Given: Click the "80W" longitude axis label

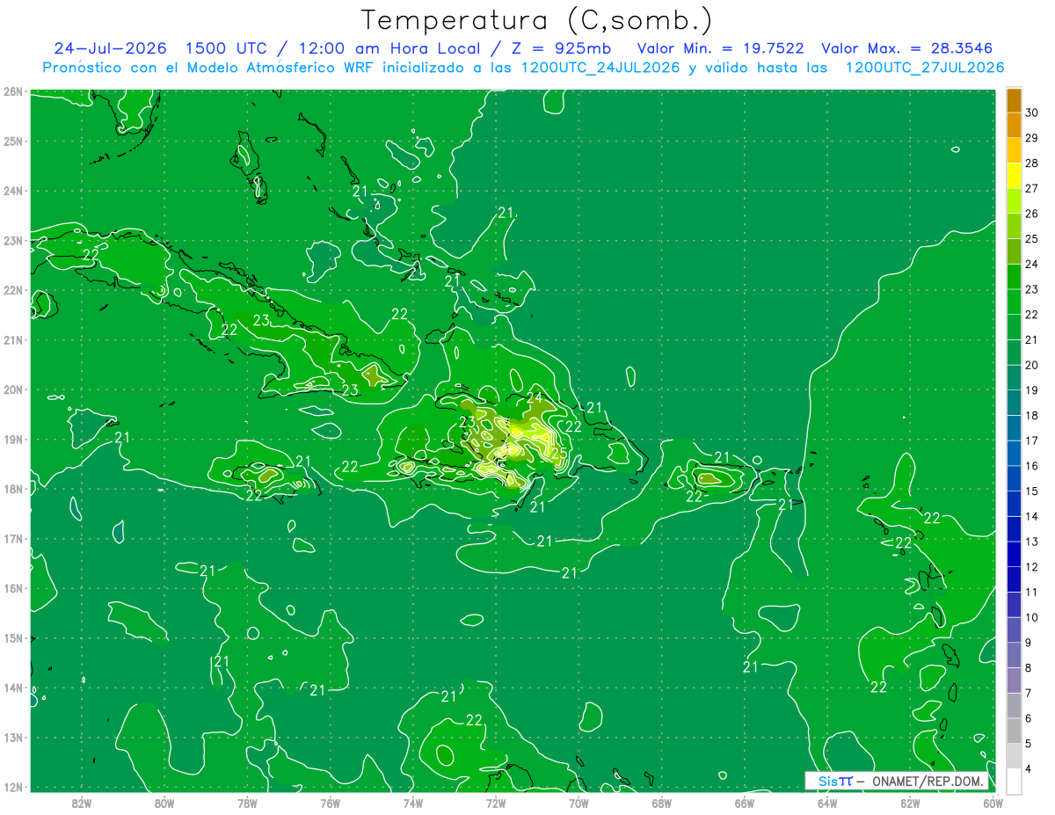Looking at the screenshot, I should (x=164, y=803).
